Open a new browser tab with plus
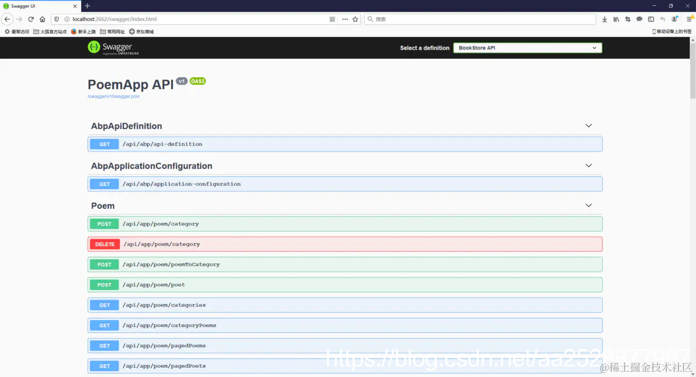This screenshot has height=377, width=696. (x=87, y=6)
